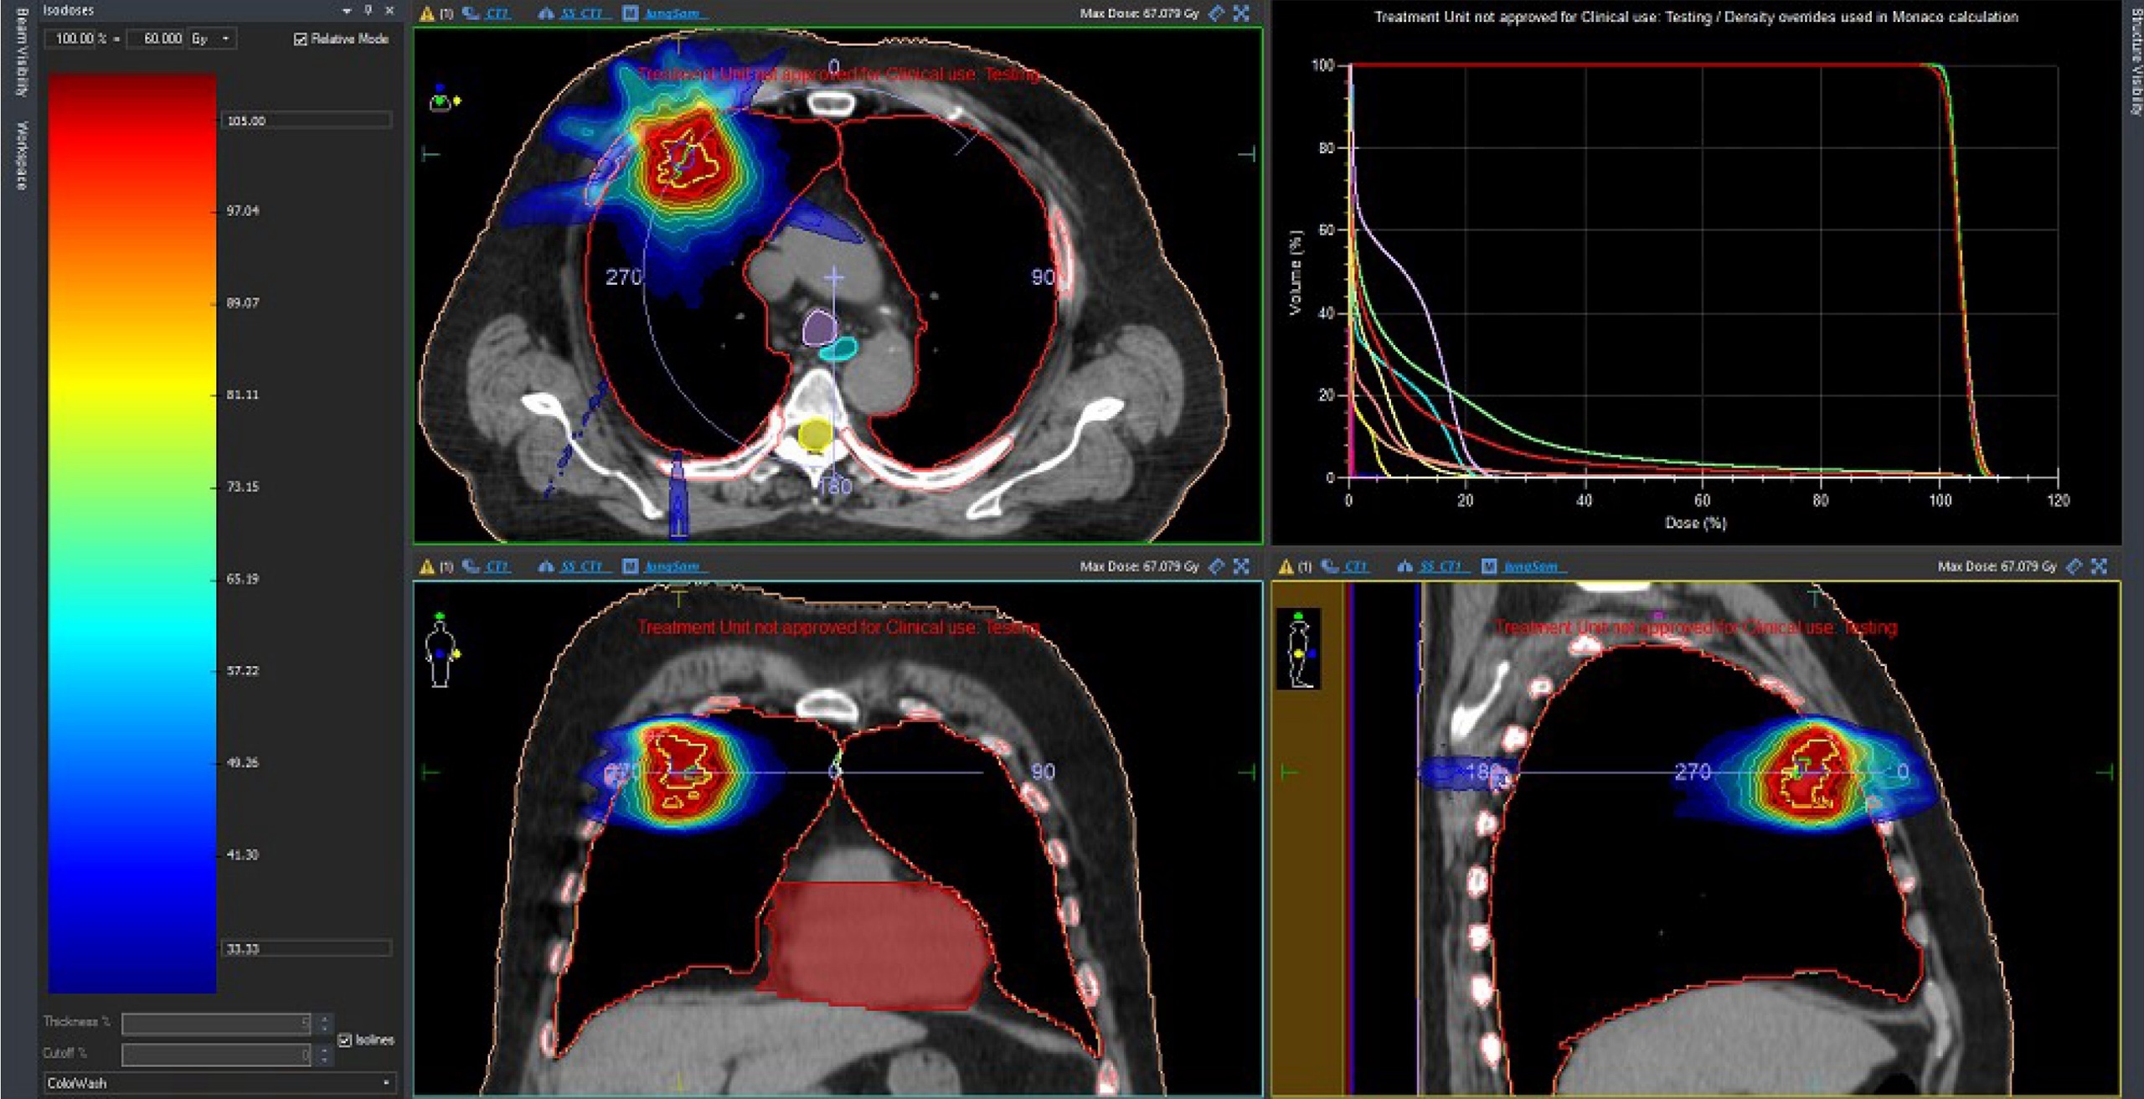The image size is (2144, 1099).
Task: Pin the Isodoses panel
Action: [x=368, y=11]
